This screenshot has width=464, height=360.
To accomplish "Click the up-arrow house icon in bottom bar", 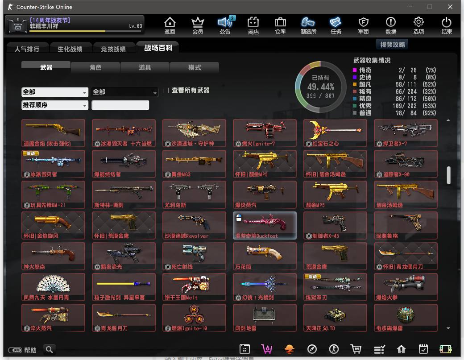I will [x=401, y=349].
